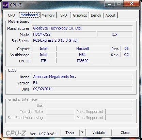This screenshot has height=140, width=142.
Task: Click the Chipset name Haswell
Action: tap(83, 48)
